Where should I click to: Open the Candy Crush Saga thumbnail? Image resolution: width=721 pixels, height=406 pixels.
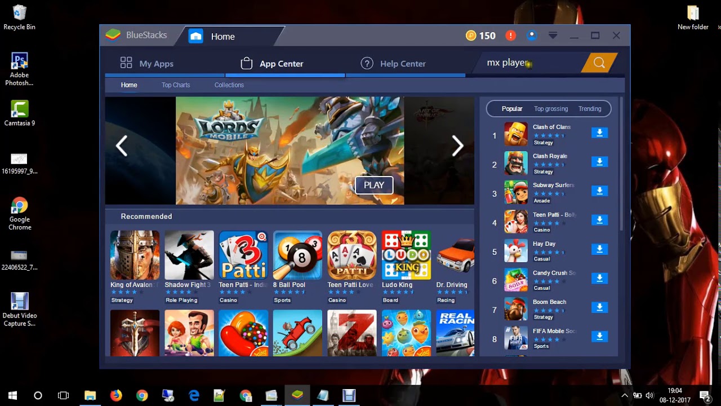coord(243,333)
